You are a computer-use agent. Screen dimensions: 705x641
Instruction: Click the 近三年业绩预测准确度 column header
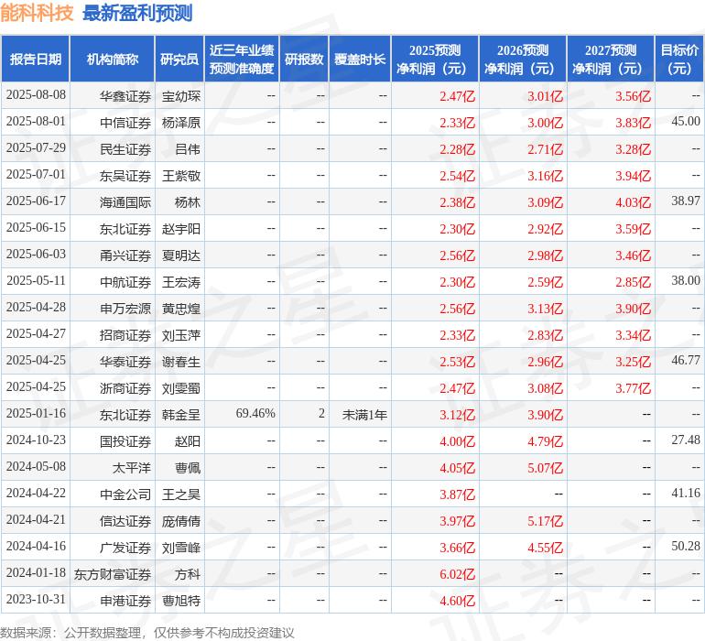click(242, 59)
